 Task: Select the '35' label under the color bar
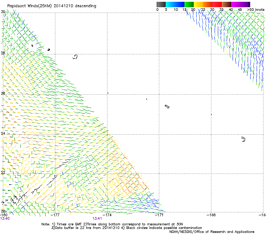[x=221, y=10]
